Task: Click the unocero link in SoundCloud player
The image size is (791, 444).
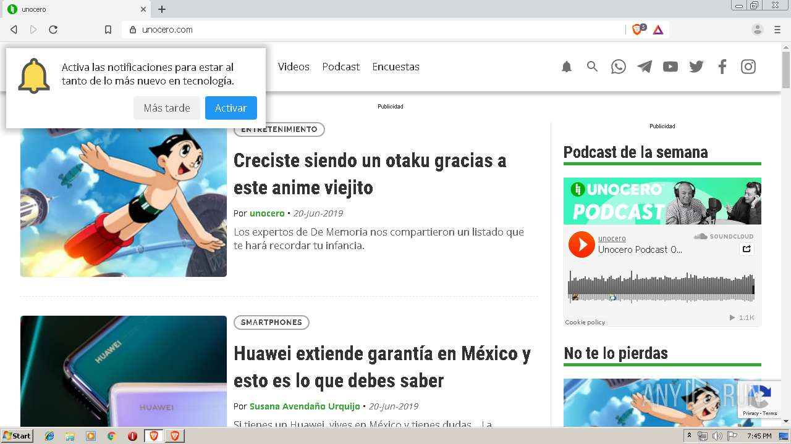Action: (612, 239)
